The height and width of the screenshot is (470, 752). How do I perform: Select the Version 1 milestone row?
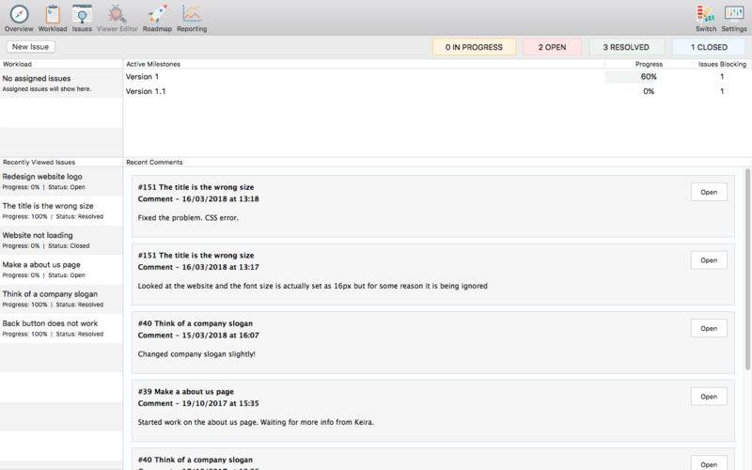pyautogui.click(x=437, y=77)
